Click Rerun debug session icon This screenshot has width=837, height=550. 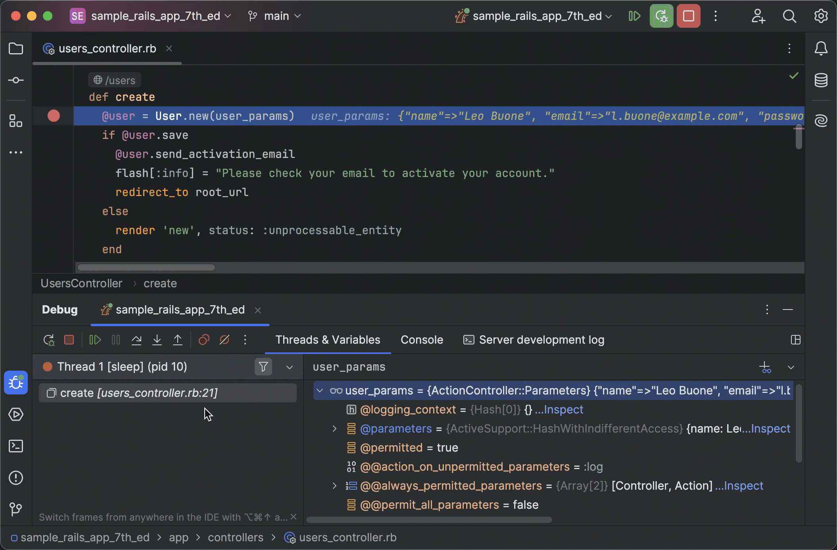(49, 340)
